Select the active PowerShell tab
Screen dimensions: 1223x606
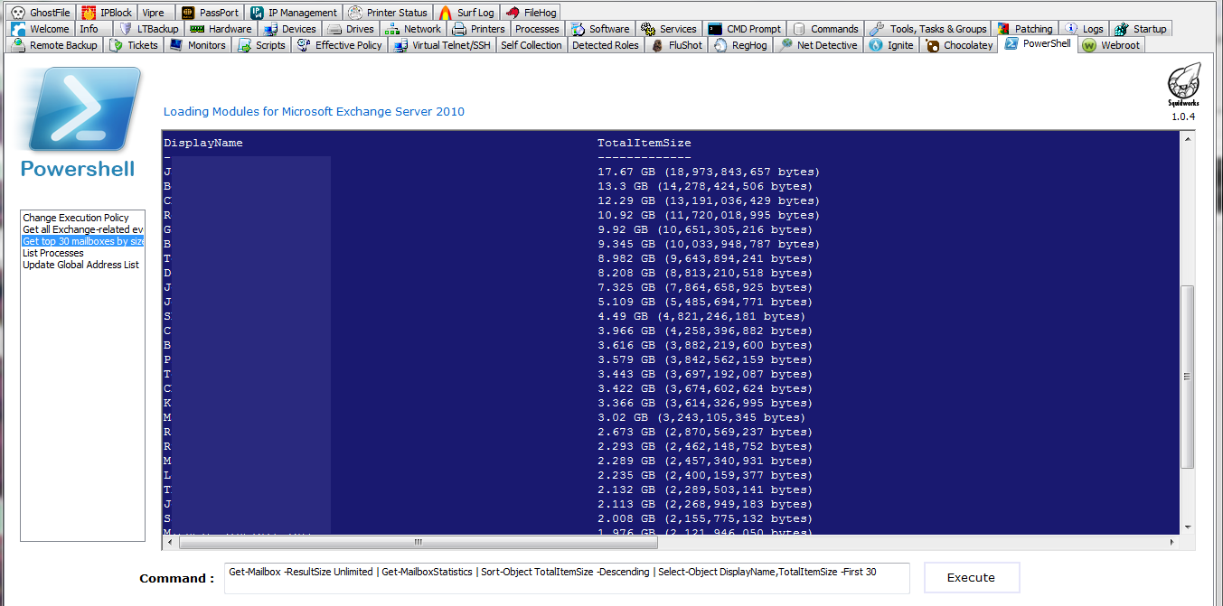(1040, 43)
